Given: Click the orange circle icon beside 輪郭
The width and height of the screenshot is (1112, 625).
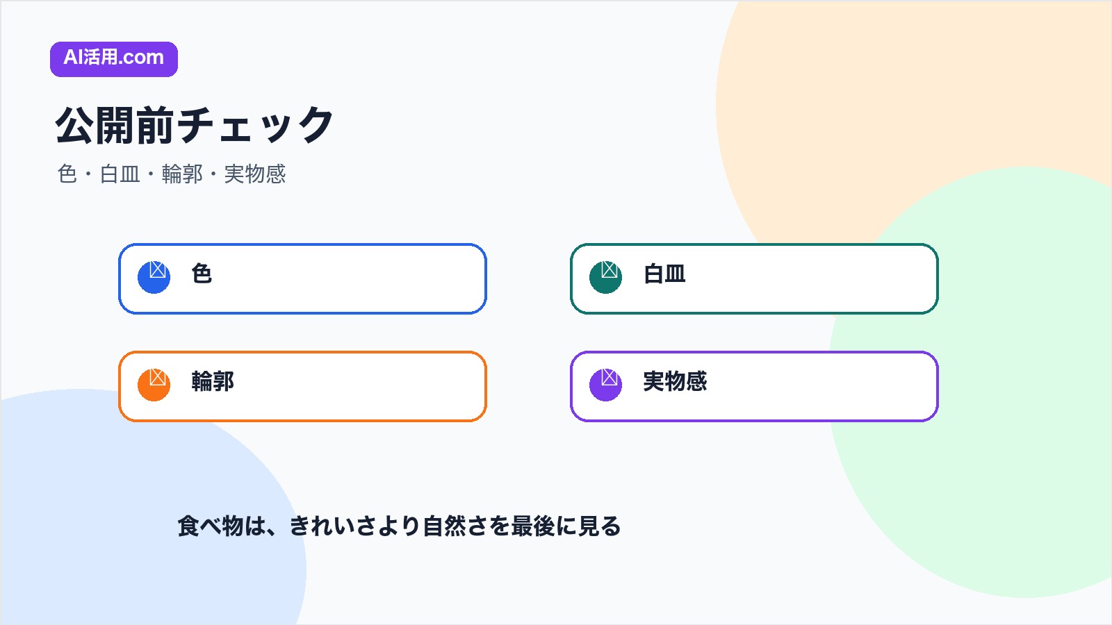Looking at the screenshot, I should coord(154,385).
